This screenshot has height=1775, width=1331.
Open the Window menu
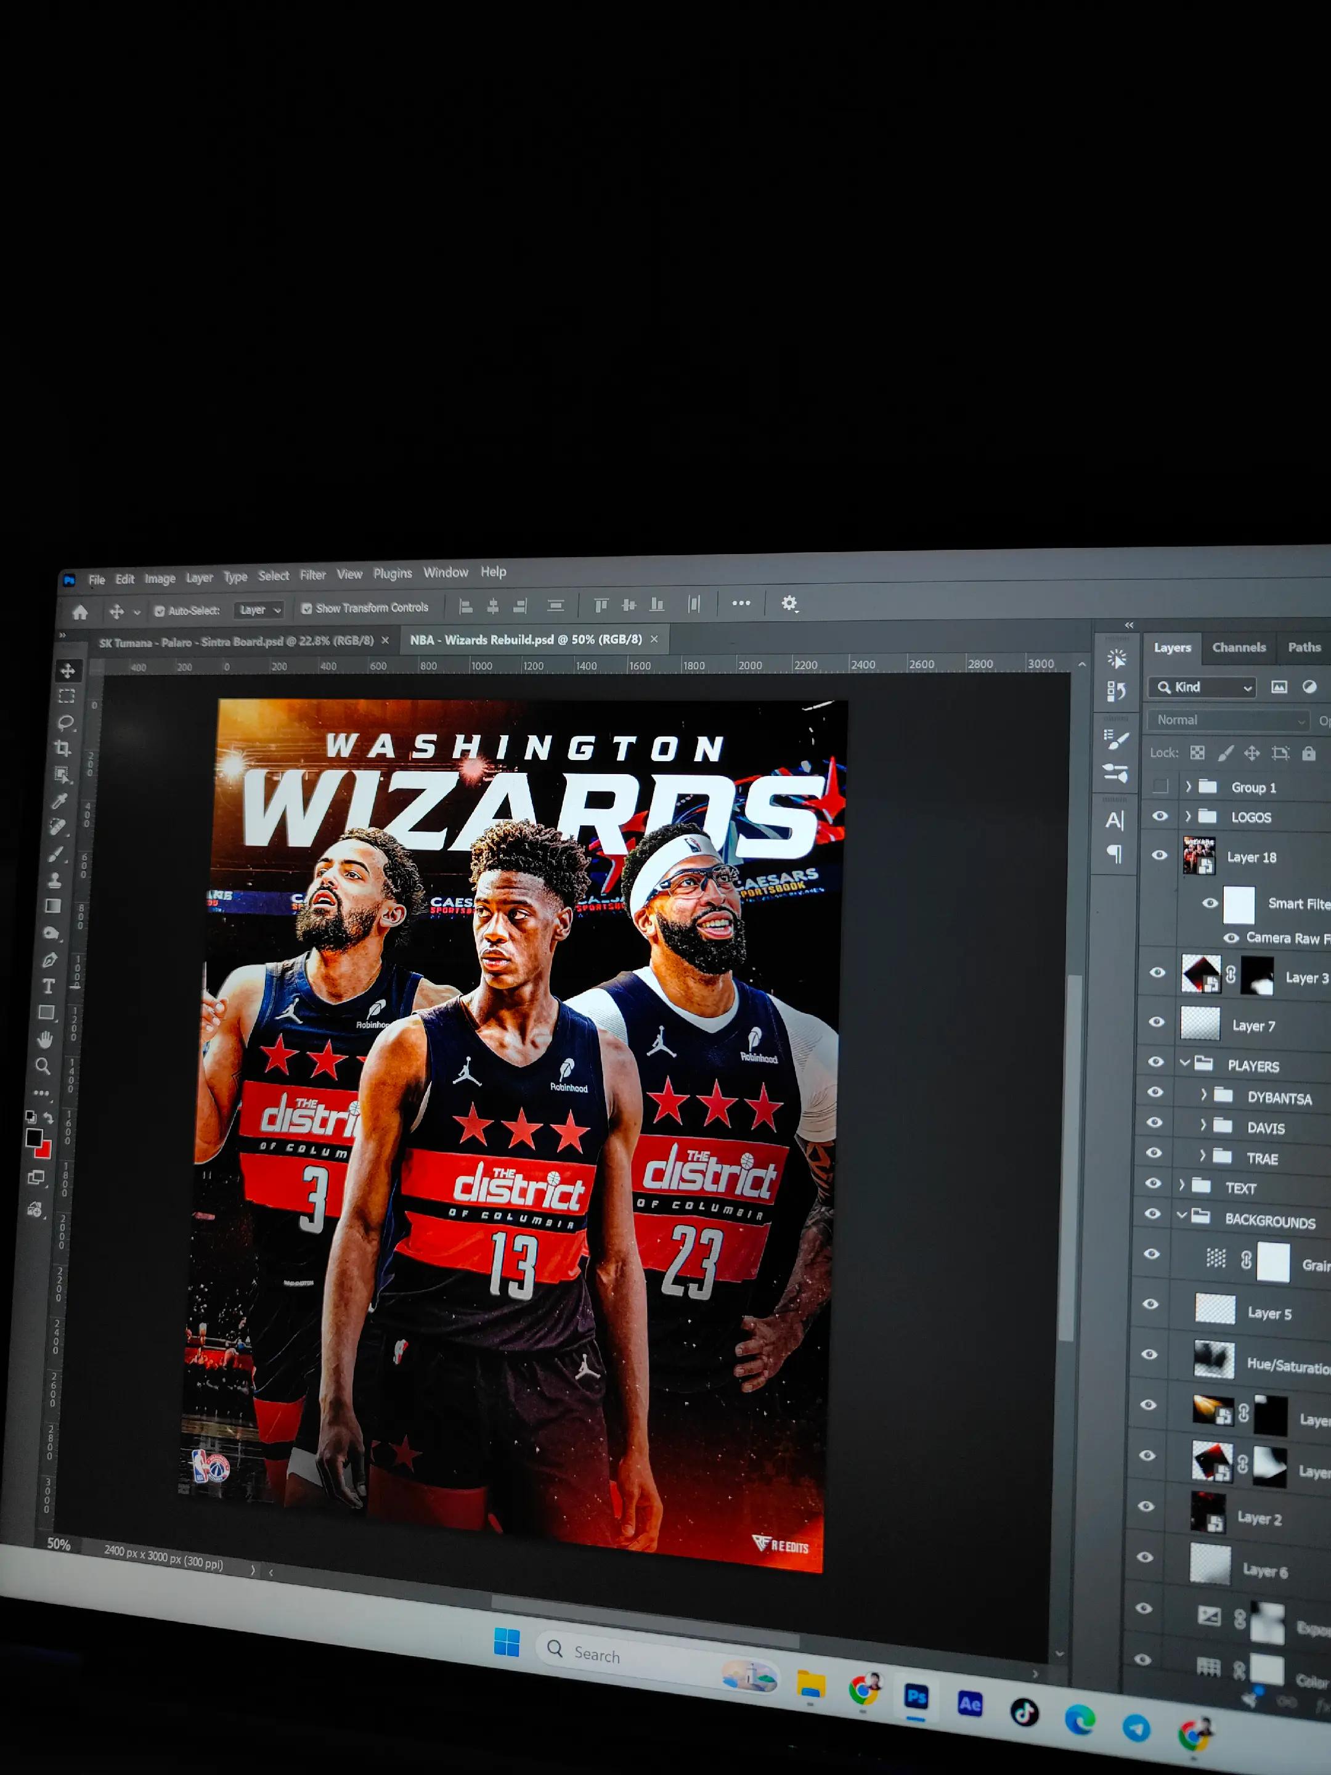coord(446,573)
